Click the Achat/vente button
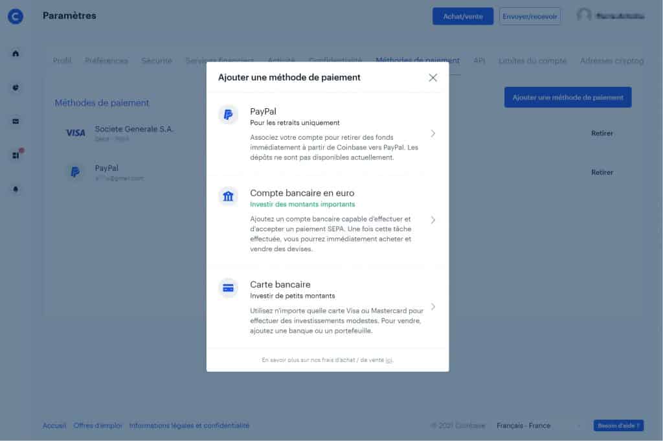This screenshot has height=441, width=663. point(462,16)
